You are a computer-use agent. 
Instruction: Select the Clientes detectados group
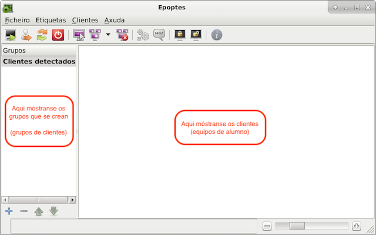click(x=39, y=61)
